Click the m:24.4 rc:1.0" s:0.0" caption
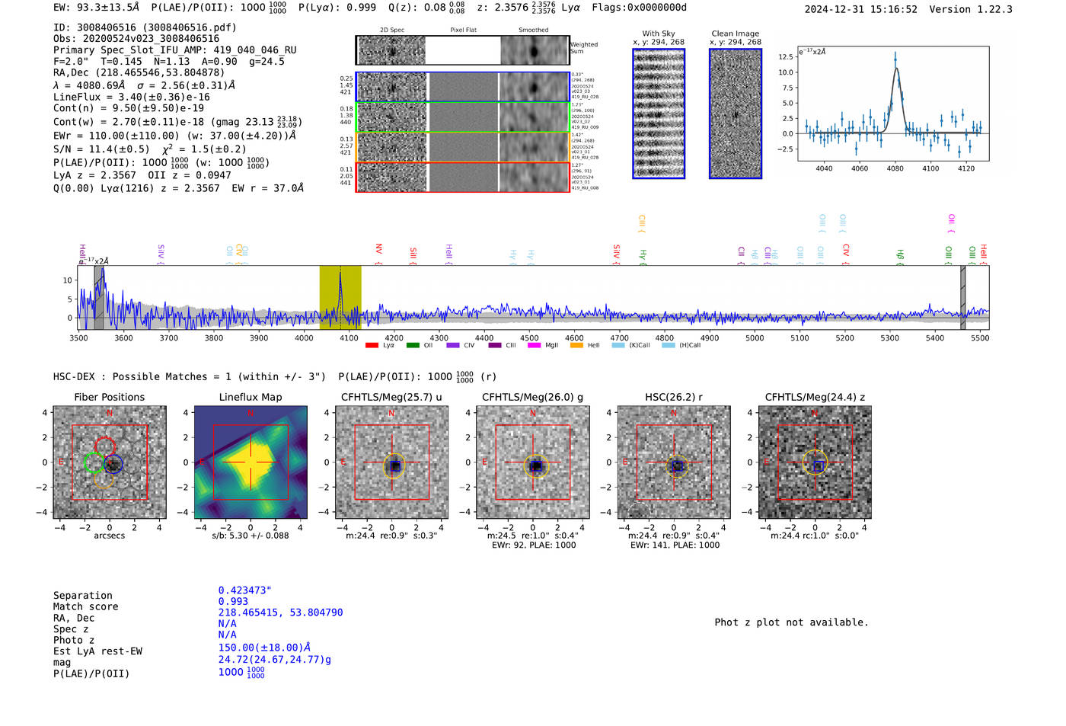This screenshot has width=1066, height=726. pyautogui.click(x=815, y=536)
